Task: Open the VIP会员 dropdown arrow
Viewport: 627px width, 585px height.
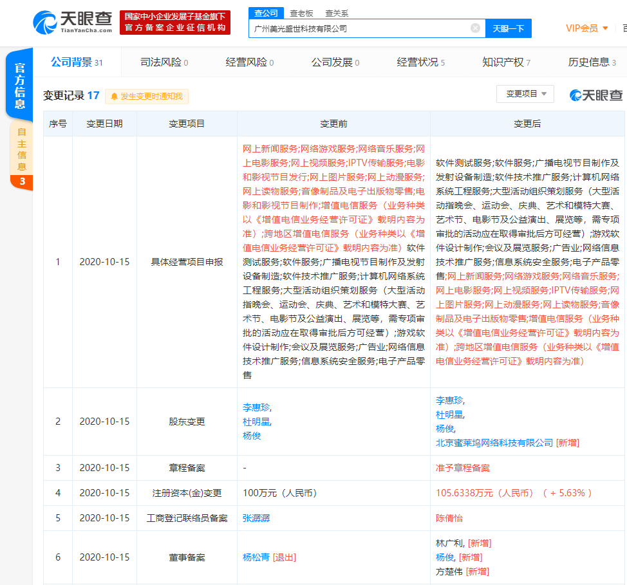Action: (x=605, y=28)
